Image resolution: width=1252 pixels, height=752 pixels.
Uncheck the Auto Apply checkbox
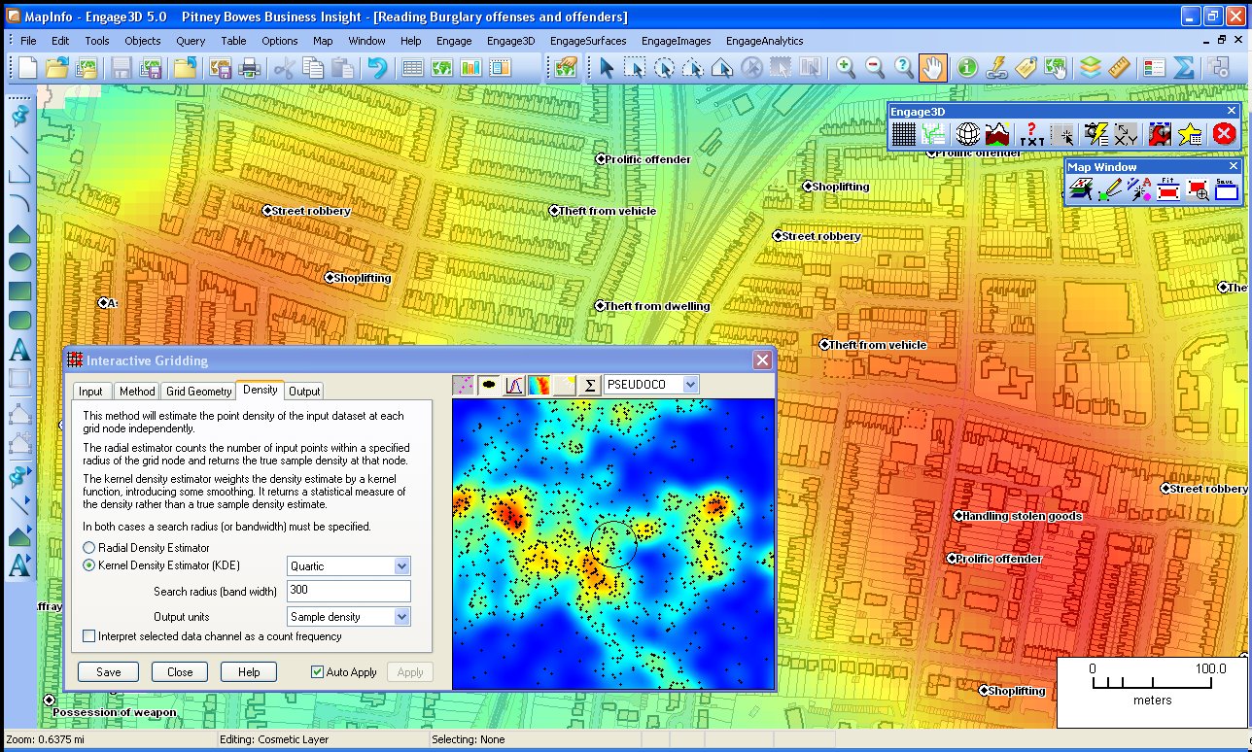tap(318, 671)
